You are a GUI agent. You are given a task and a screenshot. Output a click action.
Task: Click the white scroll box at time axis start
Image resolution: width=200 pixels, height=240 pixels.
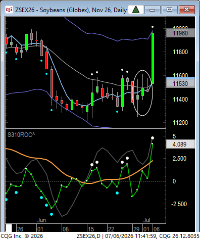9,228
